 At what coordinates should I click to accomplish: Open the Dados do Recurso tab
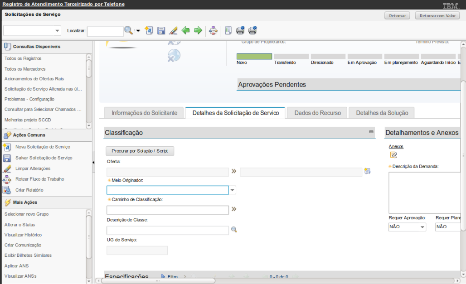click(317, 113)
